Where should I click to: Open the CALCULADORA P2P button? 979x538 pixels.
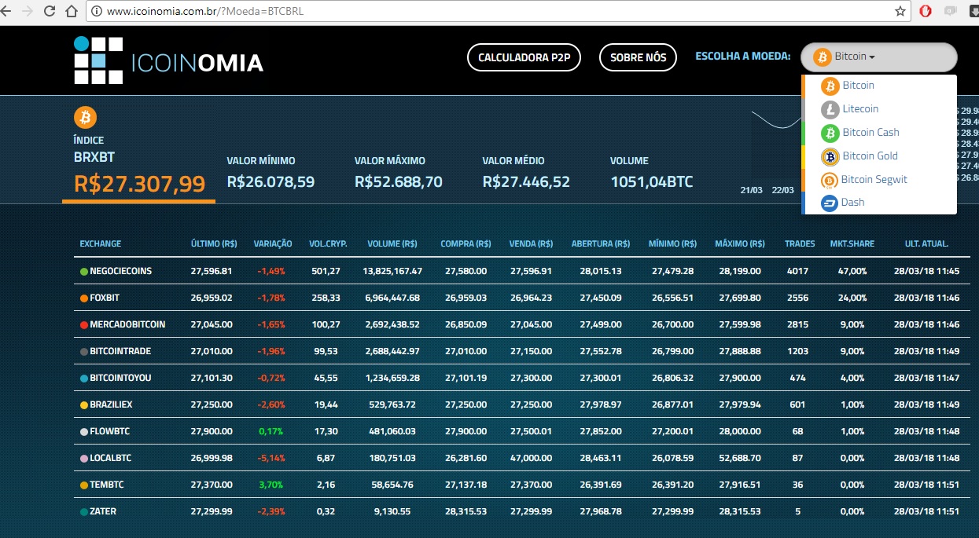point(524,57)
